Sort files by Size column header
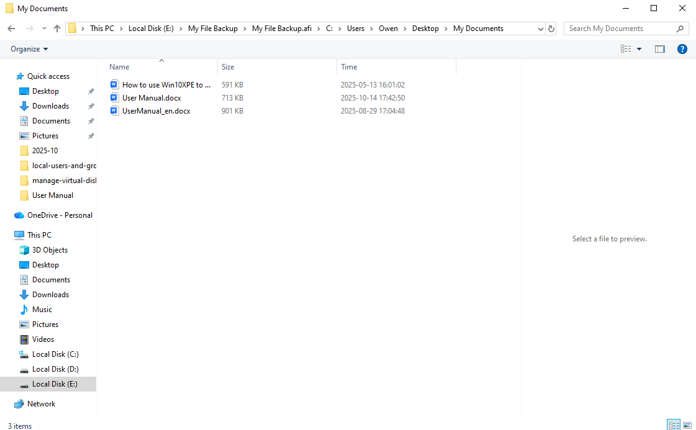This screenshot has width=696, height=430. click(x=228, y=67)
